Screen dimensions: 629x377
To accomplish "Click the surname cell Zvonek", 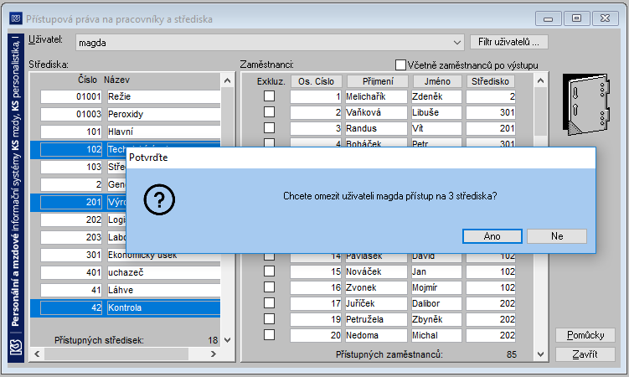I will point(376,288).
